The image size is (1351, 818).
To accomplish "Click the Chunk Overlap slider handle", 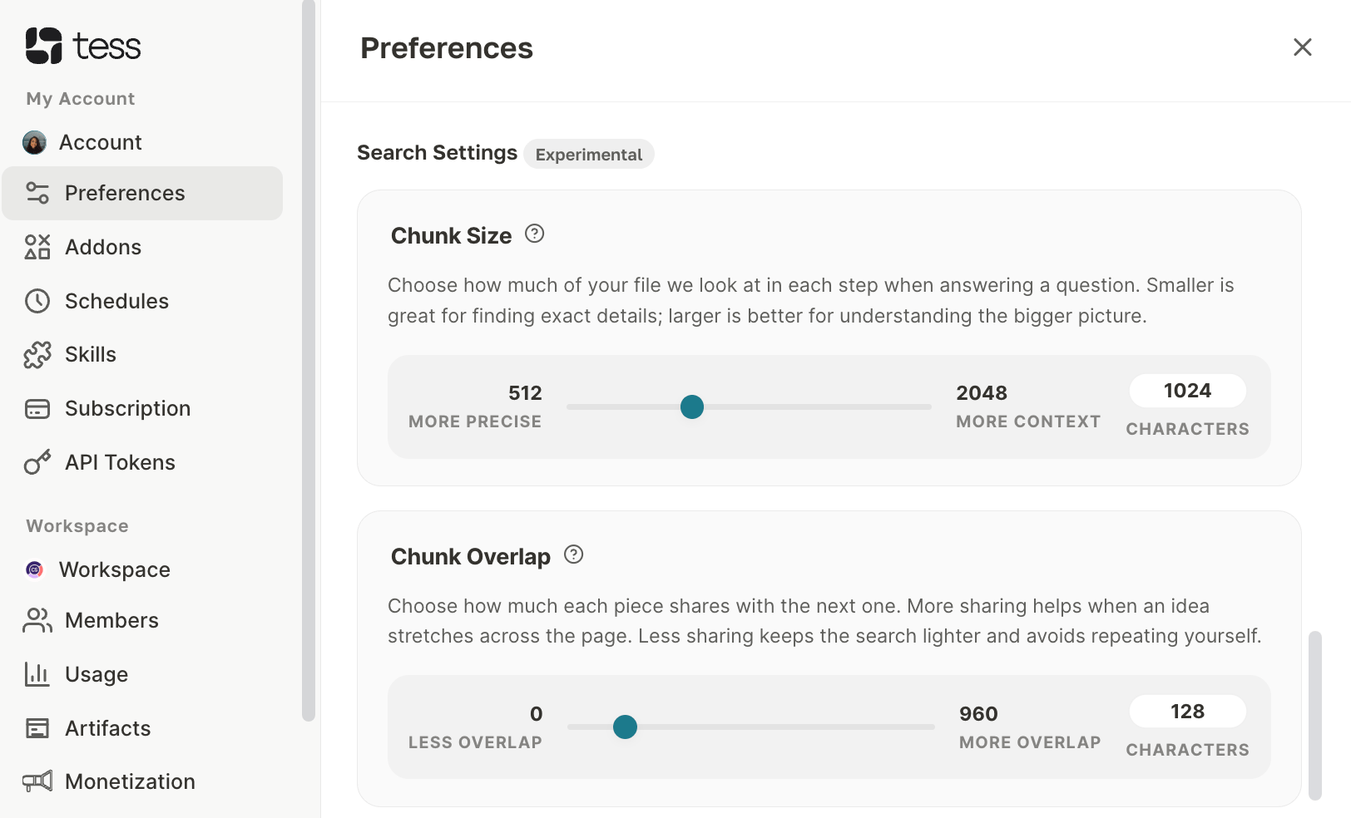I will 625,727.
